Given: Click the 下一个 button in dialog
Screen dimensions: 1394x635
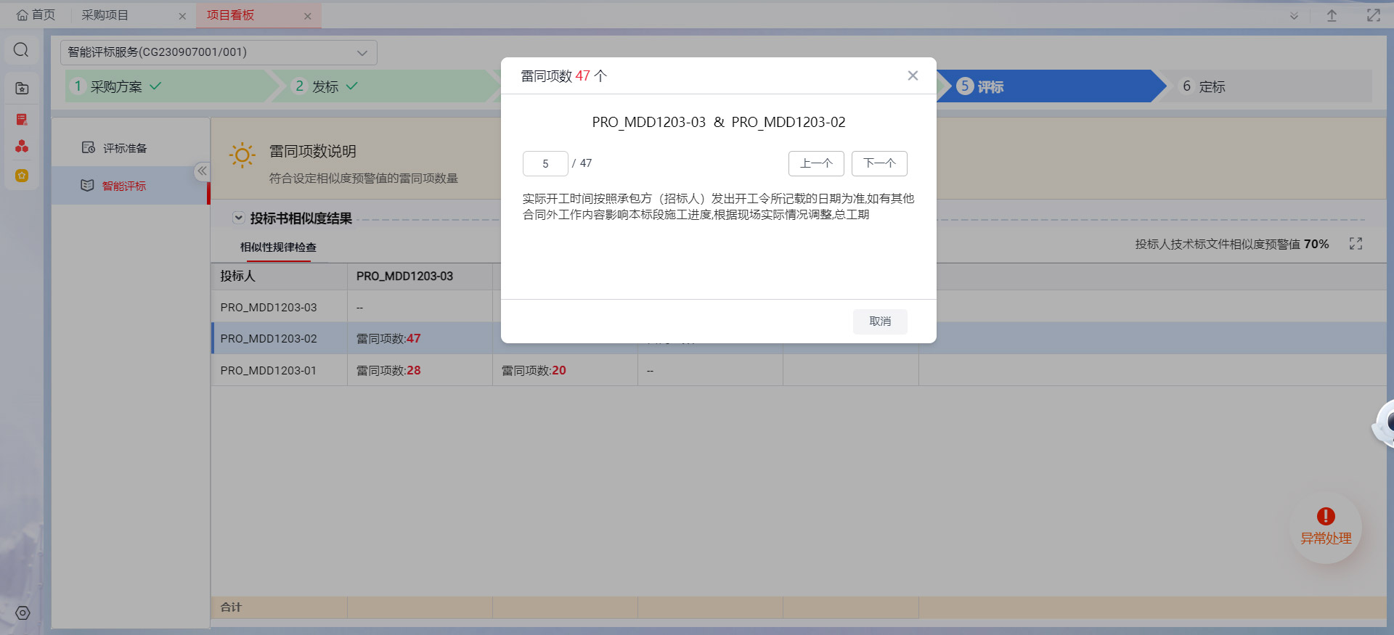Looking at the screenshot, I should tap(879, 163).
